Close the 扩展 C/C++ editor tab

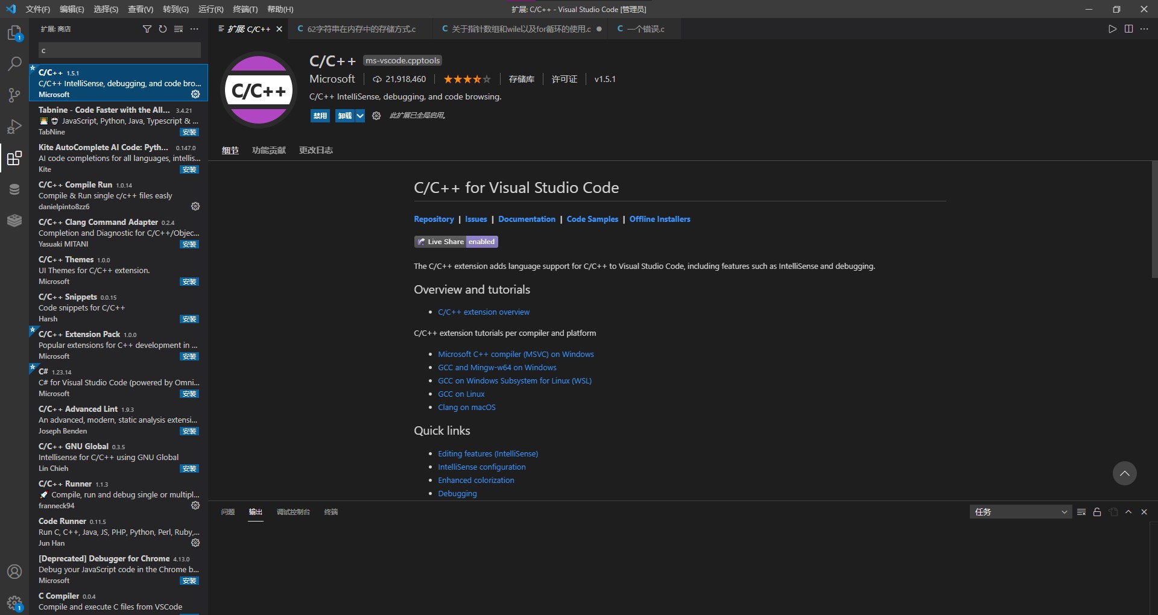pos(279,29)
